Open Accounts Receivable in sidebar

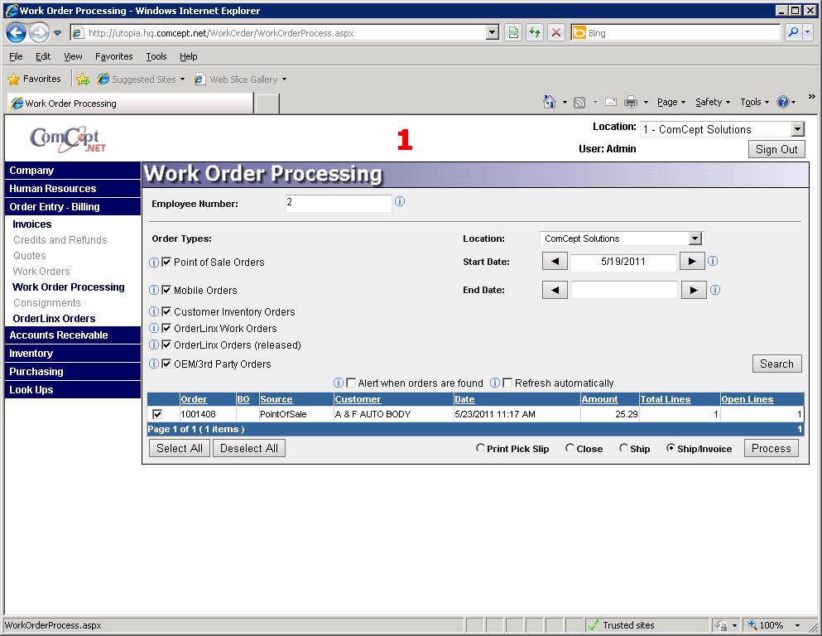click(59, 335)
